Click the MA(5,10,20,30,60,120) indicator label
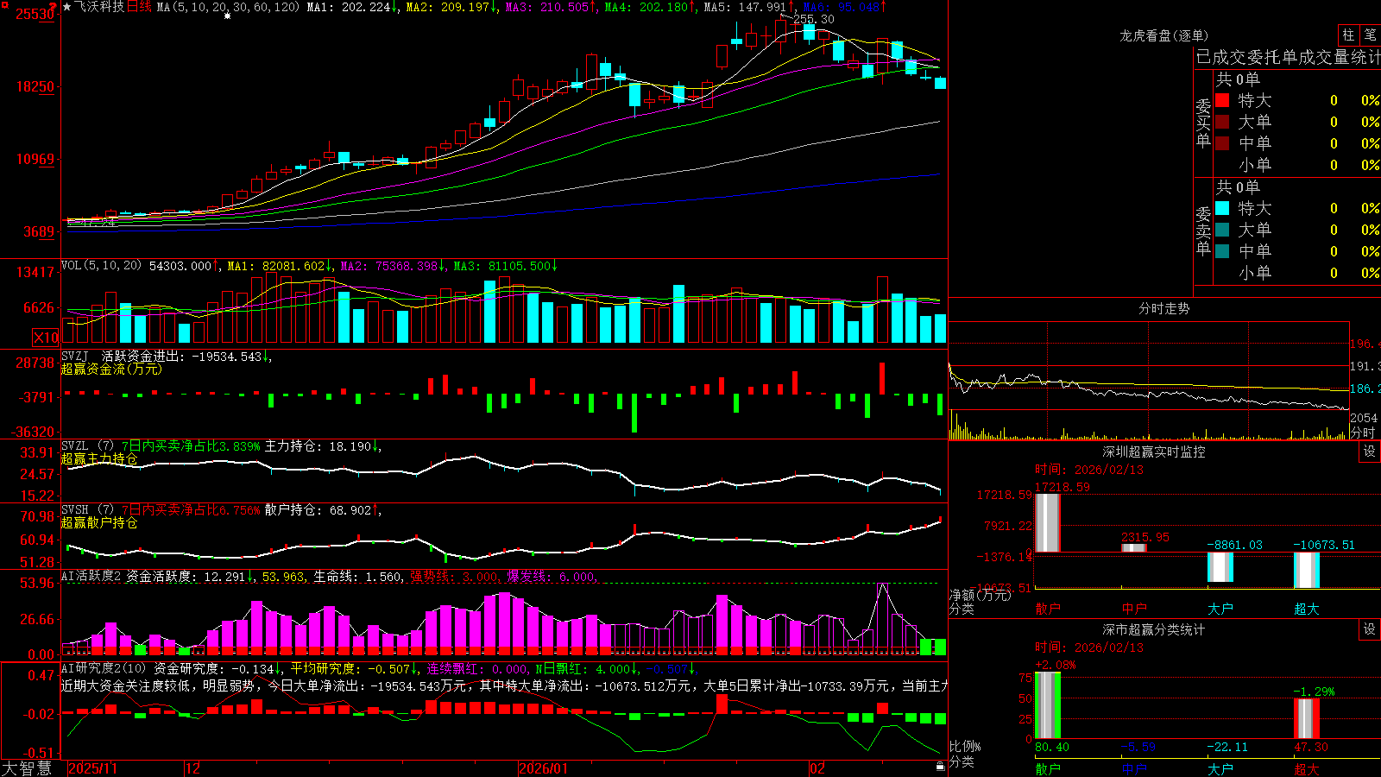Image resolution: width=1381 pixels, height=777 pixels. (228, 7)
